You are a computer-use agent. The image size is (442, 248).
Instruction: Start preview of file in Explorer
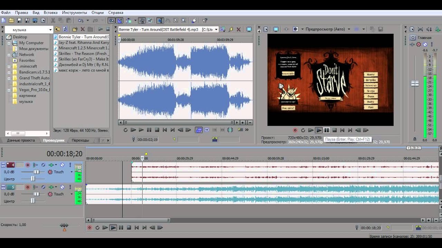100,29
